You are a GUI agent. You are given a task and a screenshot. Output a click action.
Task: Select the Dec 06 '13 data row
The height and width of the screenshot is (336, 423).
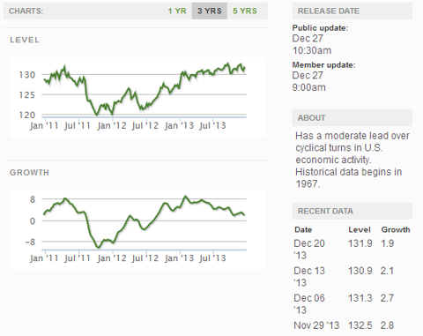[x=352, y=304]
